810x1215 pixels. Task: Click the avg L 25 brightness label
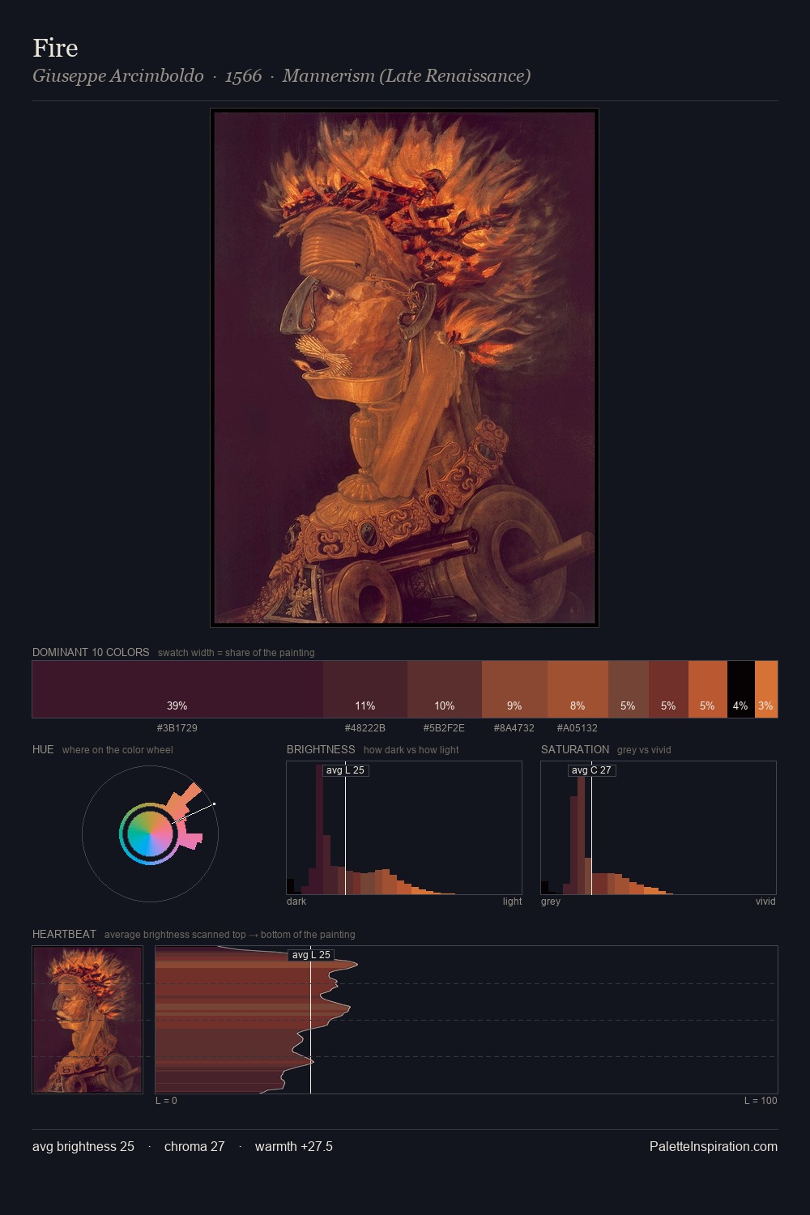click(x=345, y=770)
